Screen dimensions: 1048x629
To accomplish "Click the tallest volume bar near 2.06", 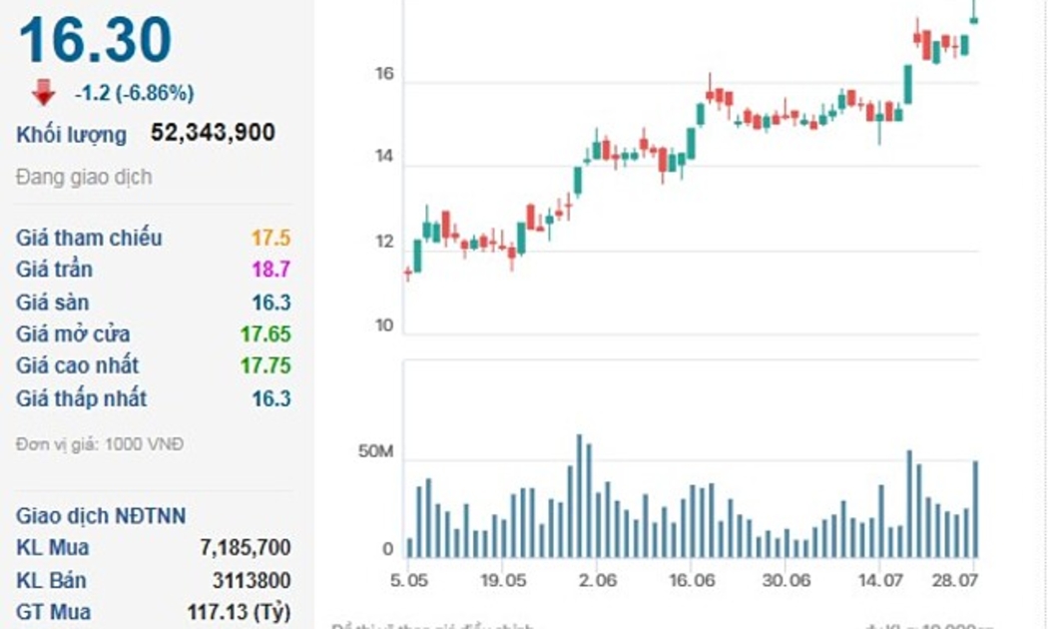I will pyautogui.click(x=579, y=496).
